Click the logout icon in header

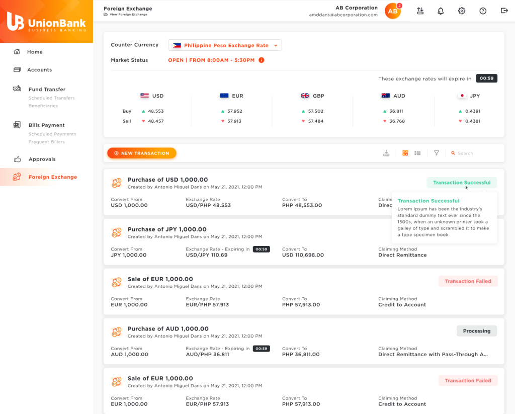tap(504, 11)
